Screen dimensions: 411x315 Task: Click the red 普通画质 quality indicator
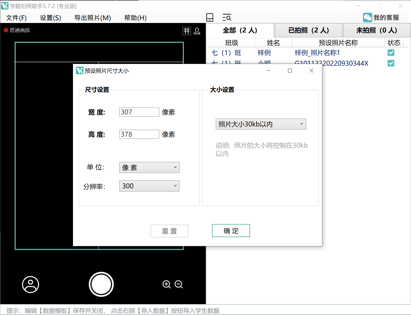17,30
